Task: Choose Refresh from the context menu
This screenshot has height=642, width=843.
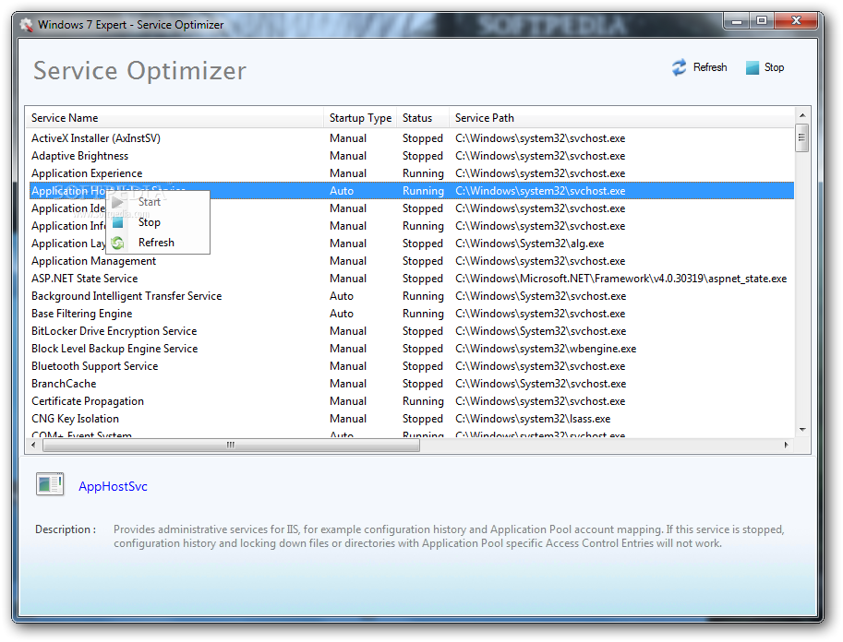Action: [x=156, y=243]
